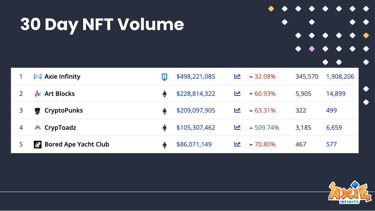Click the Ronin chain icon for Axie Infinity

coord(164,77)
